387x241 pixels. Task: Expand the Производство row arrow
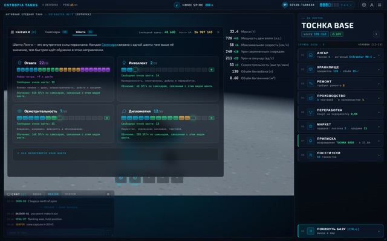pos(379,98)
